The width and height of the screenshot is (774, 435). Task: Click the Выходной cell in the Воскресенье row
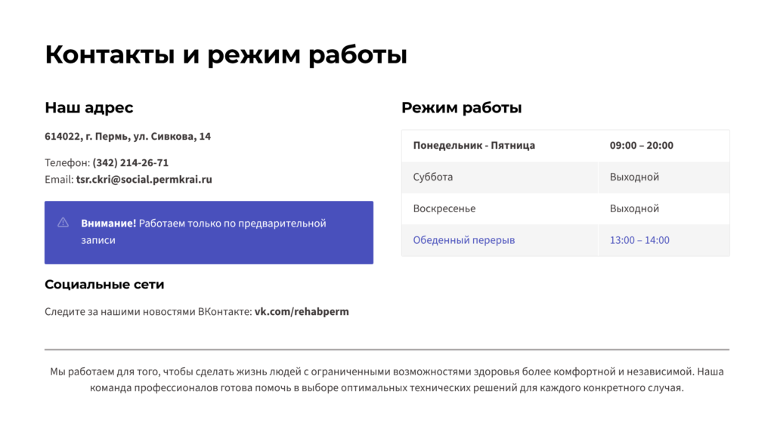click(664, 208)
